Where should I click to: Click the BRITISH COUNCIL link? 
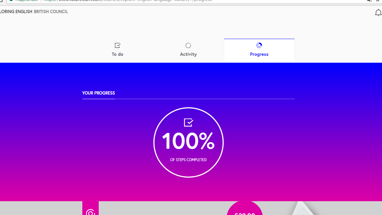(51, 11)
